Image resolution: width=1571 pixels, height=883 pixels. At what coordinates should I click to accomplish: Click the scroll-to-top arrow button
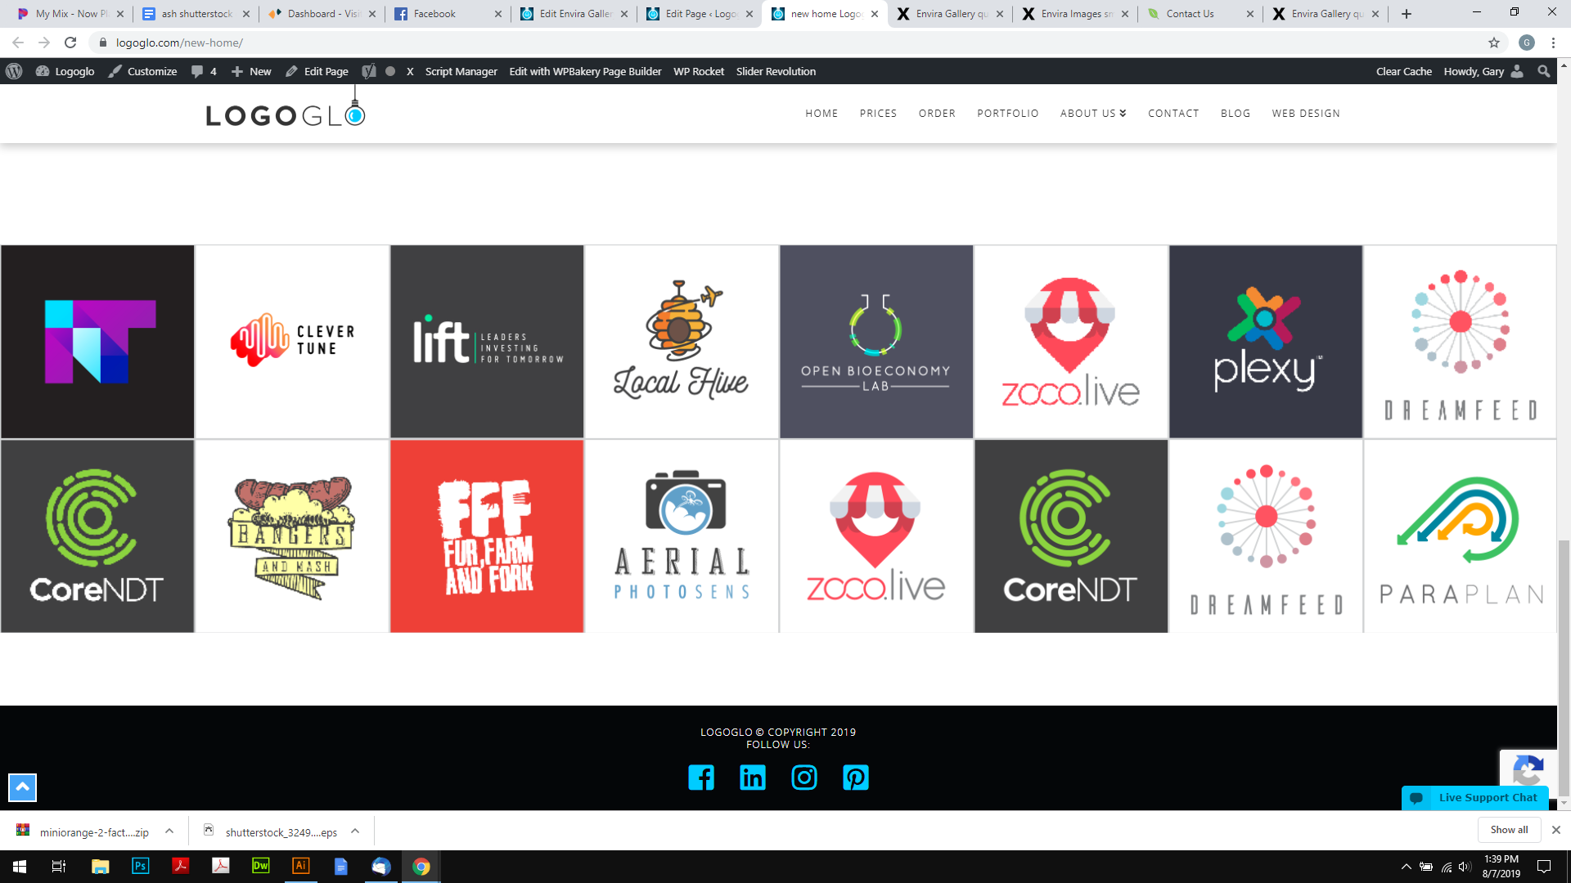(x=22, y=787)
